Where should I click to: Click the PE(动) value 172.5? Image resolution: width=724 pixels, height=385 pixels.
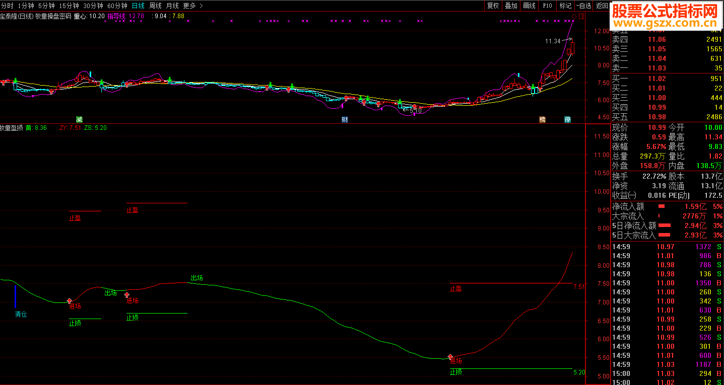(712, 195)
